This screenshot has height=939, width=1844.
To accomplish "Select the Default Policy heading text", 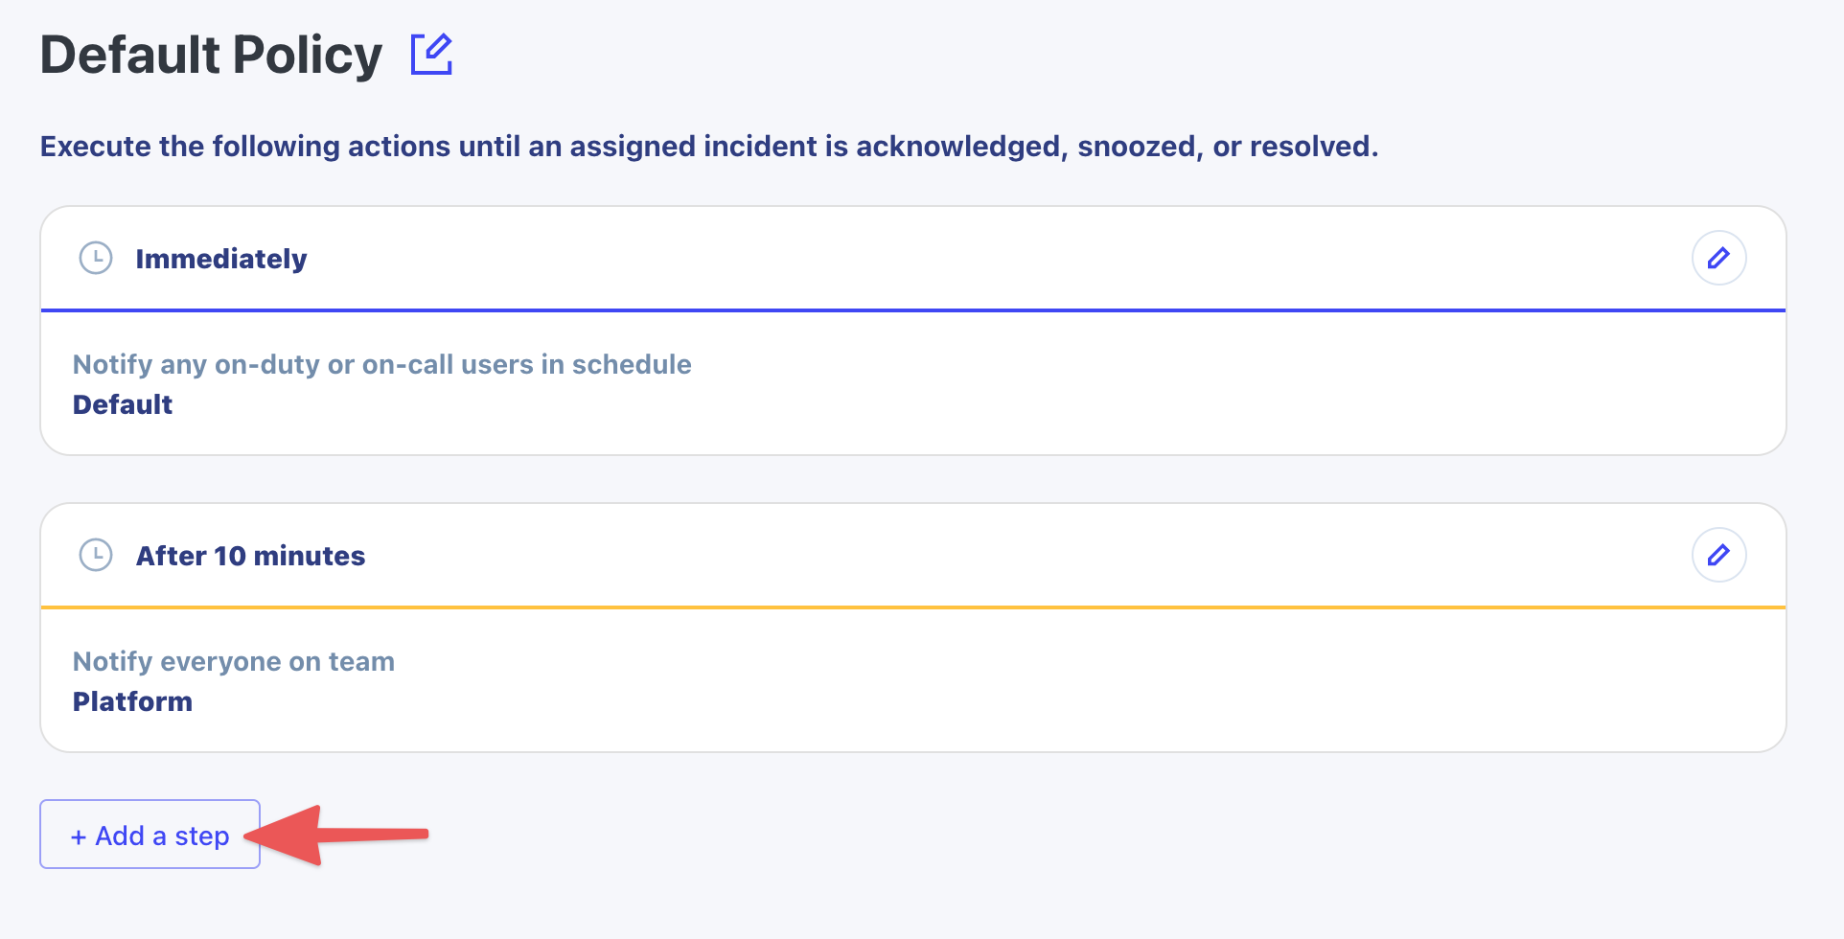I will click(x=211, y=55).
